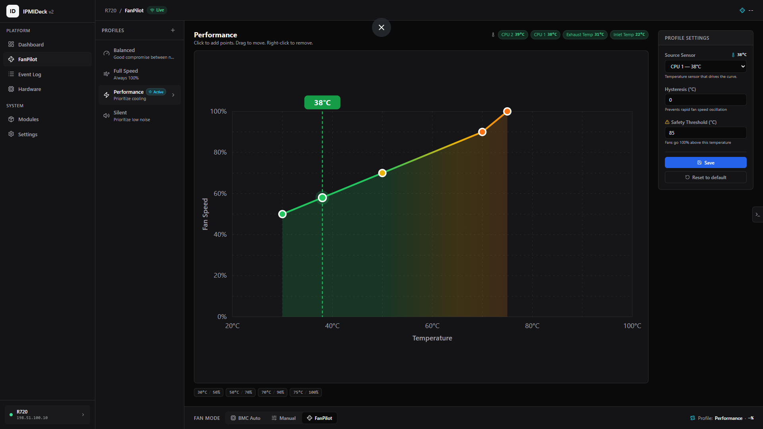Screen dimensions: 763x429
Task: Select the Silent profile
Action: pyautogui.click(x=139, y=116)
